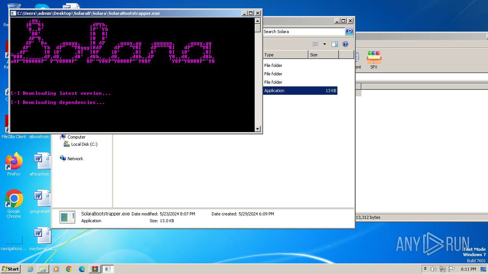The width and height of the screenshot is (488, 274).
Task: Launch Internet Explorer from the taskbar
Action: pyautogui.click(x=30, y=269)
